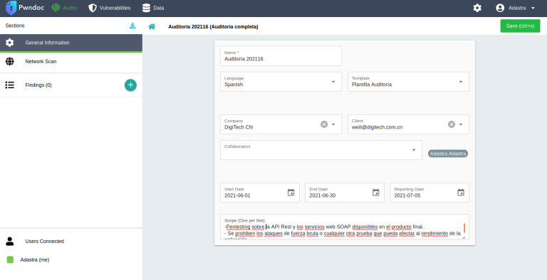
Task: Select the General Information section
Action: pyautogui.click(x=71, y=43)
